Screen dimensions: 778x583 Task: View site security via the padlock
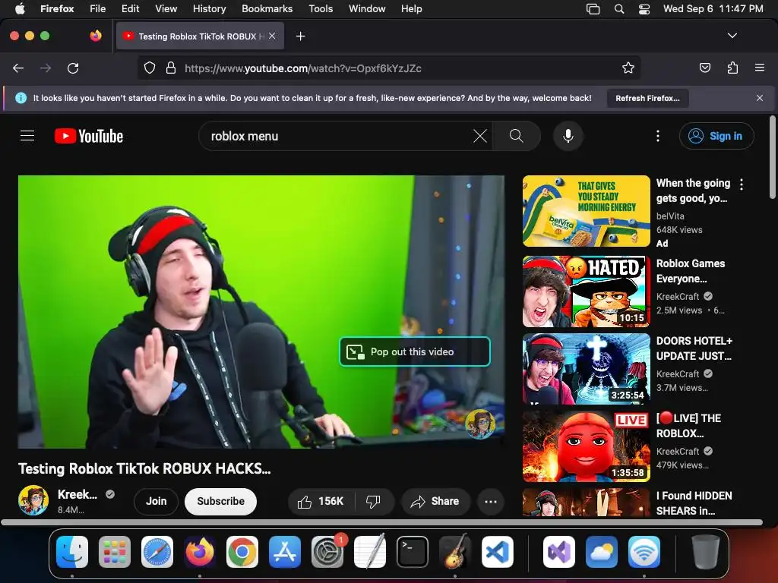171,68
